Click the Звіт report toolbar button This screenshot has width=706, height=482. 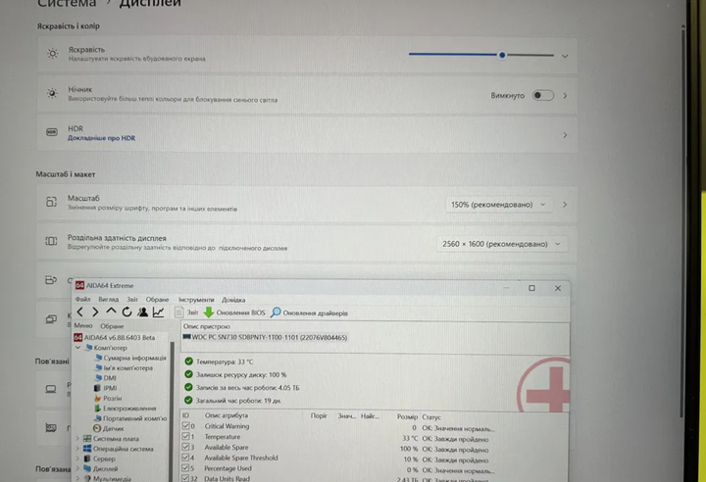187,313
